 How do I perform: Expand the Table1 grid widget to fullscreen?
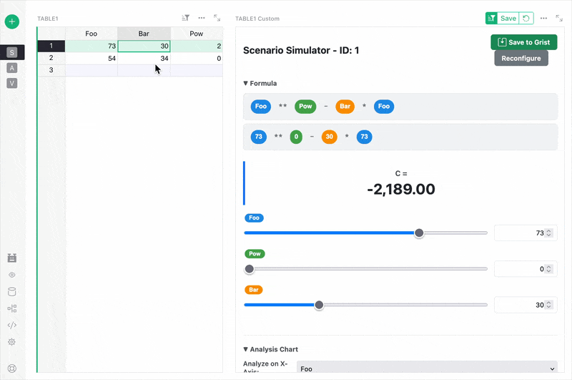pyautogui.click(x=217, y=18)
